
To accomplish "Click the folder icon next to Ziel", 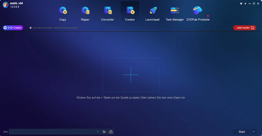I will click(x=104, y=132).
